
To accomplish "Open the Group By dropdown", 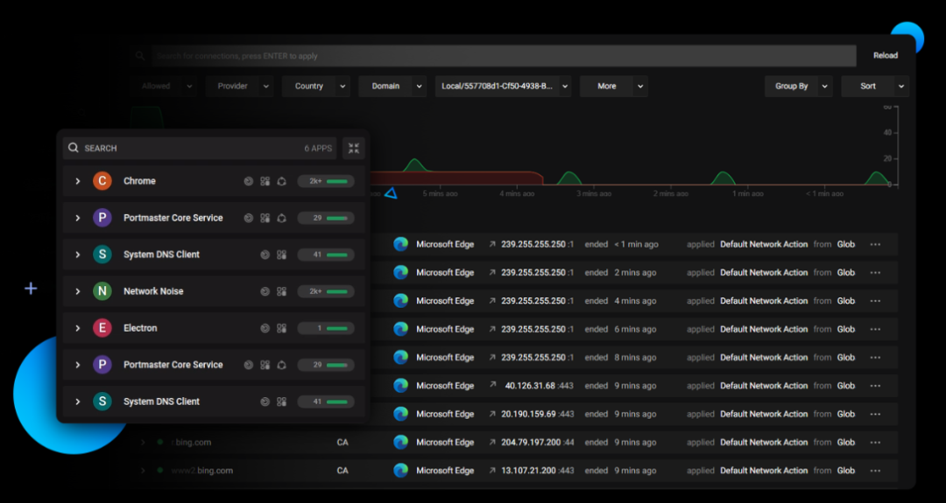I will pyautogui.click(x=799, y=86).
